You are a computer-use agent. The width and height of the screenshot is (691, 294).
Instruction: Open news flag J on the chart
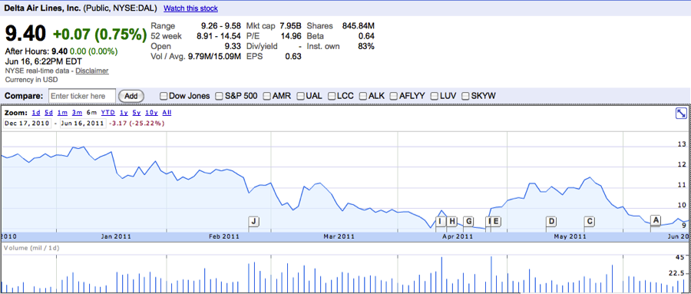(253, 221)
